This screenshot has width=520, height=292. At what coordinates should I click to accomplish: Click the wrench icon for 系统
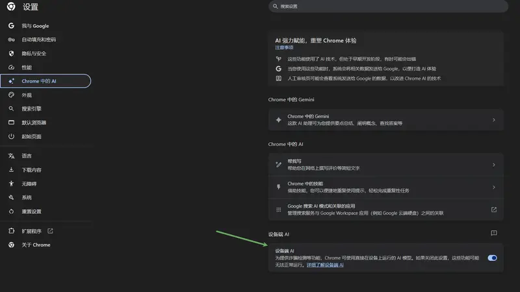(11, 197)
